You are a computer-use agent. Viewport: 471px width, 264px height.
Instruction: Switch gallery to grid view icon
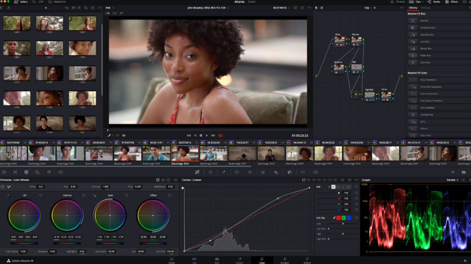coord(73,8)
